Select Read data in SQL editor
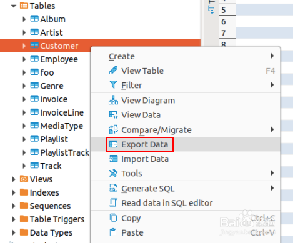Screen dimensions: 293x243 click(186, 202)
